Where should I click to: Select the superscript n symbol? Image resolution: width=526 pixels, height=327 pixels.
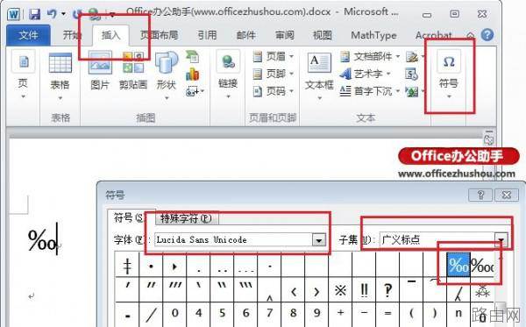coord(458,314)
